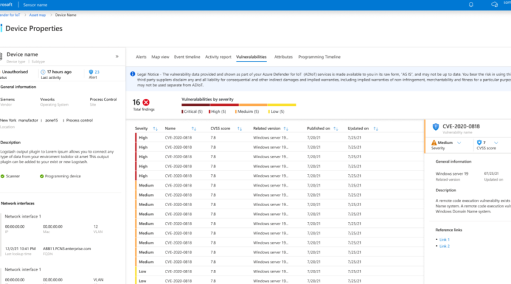Sort table by CVSS score arrows

coord(240,129)
